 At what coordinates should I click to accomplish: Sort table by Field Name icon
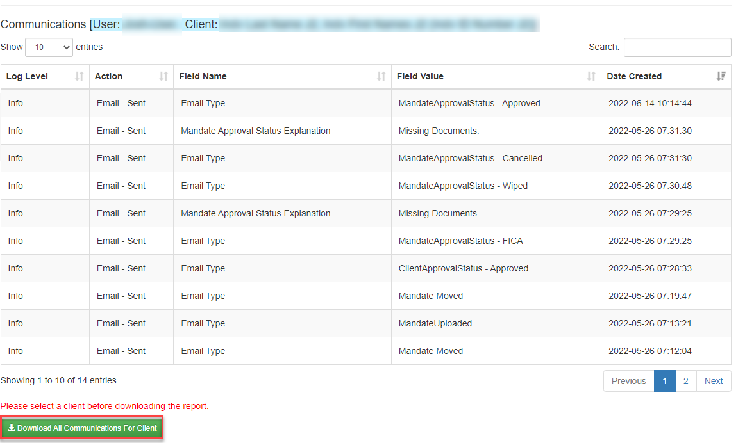[381, 76]
